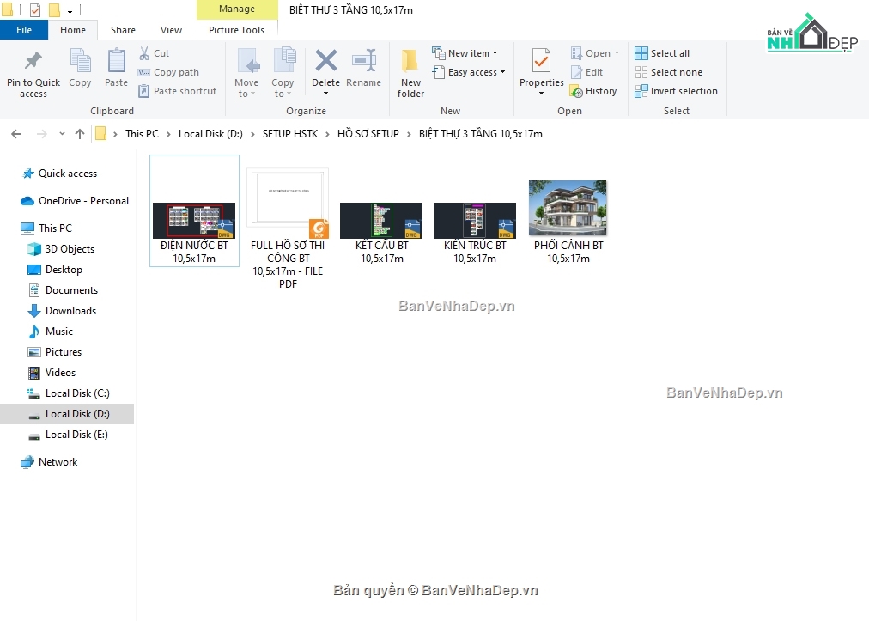The height and width of the screenshot is (621, 869).
Task: Click the Pin to Quick access icon
Action: pyautogui.click(x=33, y=63)
